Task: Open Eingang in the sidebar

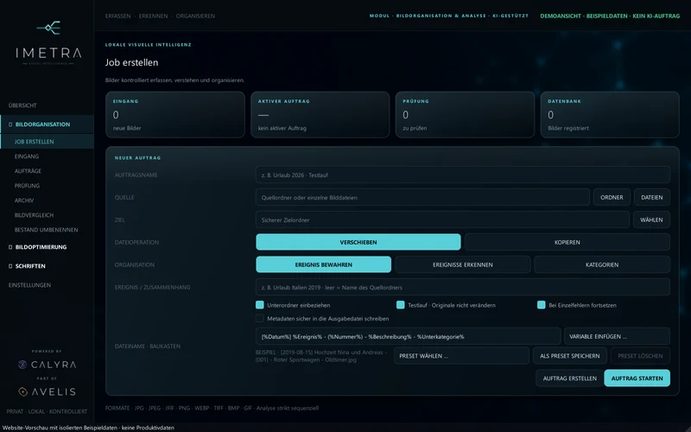Action: (27, 156)
